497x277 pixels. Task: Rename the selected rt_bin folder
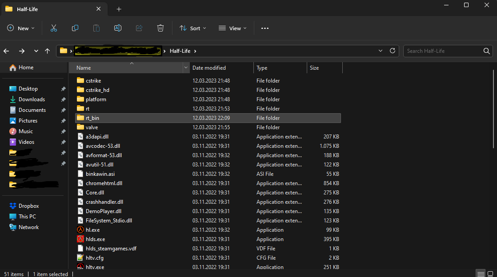[118, 28]
